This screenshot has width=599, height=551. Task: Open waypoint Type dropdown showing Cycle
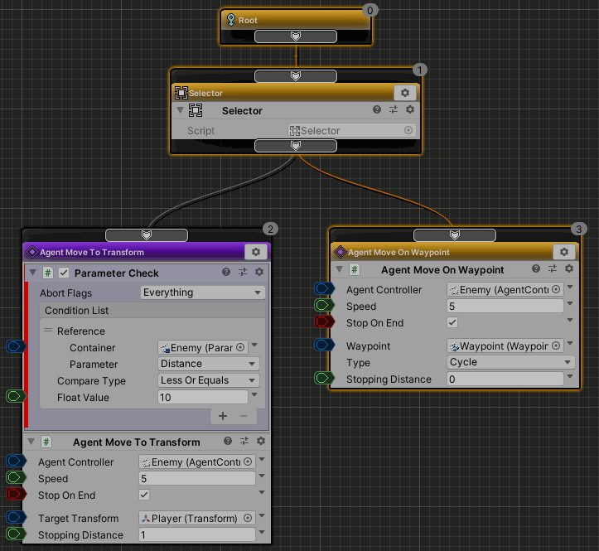click(x=510, y=362)
